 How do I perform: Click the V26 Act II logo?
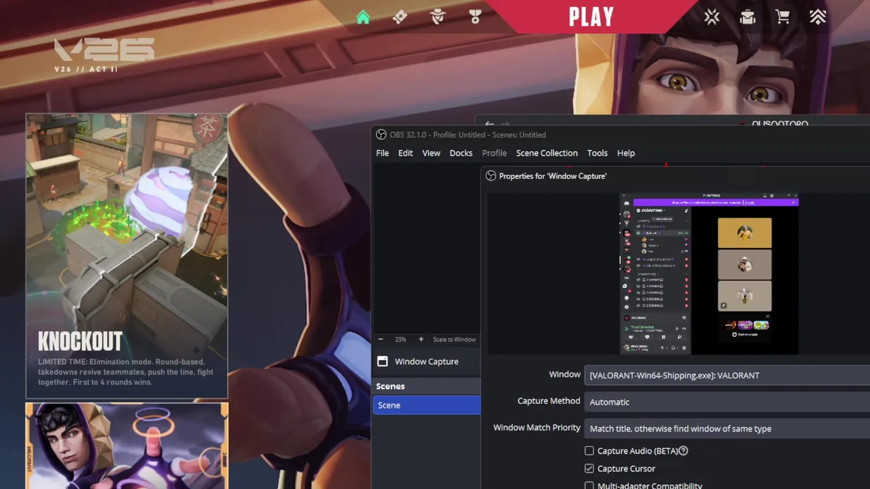105,55
